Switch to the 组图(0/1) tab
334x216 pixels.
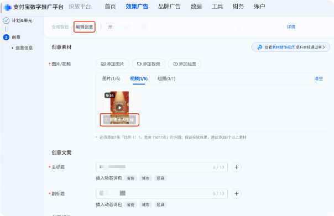166,79
